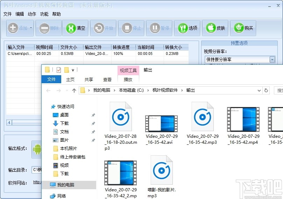This screenshot has width=283, height=199.
Task: Open the Customize Quick Access Toolbar arrow
Action: 73,70
